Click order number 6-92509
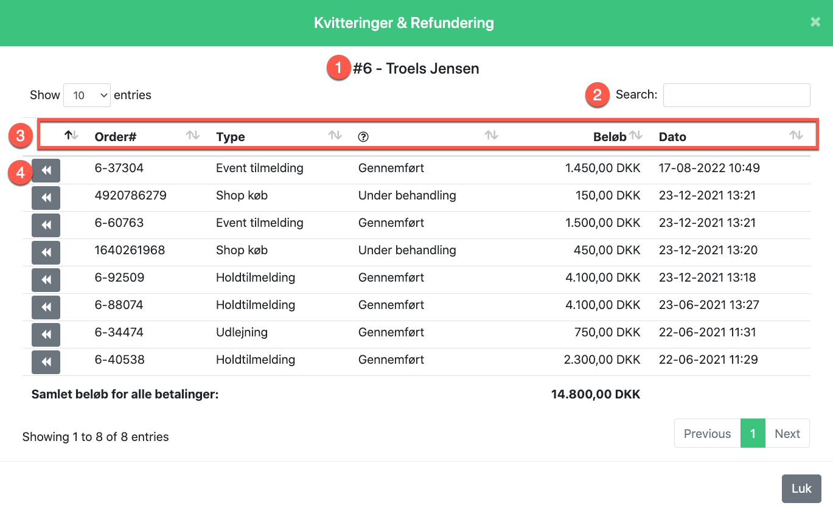The image size is (833, 514). (x=120, y=277)
